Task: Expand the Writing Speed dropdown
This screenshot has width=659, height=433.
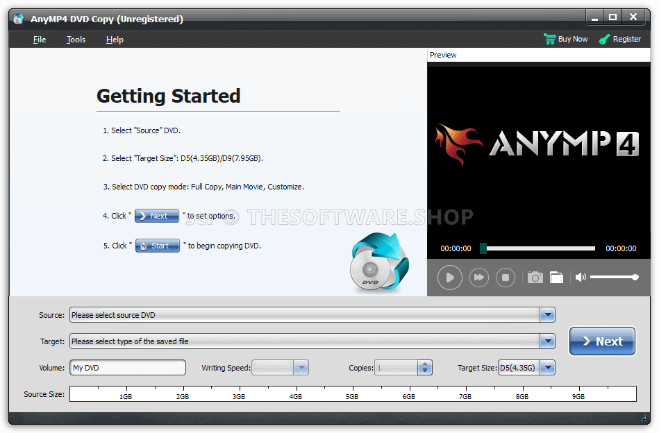Action: tap(301, 367)
